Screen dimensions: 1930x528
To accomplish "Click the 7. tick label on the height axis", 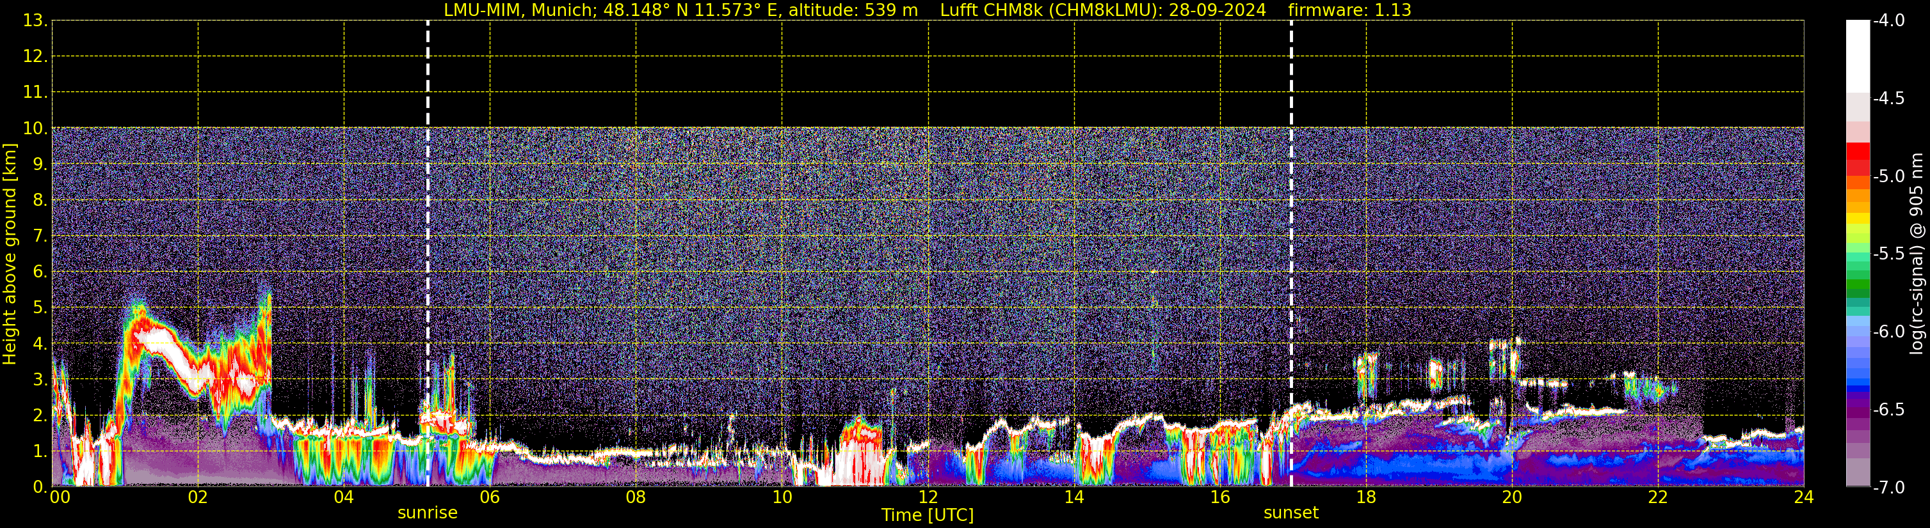I will [x=39, y=237].
